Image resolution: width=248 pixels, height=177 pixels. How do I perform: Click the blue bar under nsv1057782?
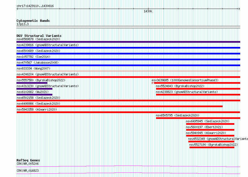[128, 59]
